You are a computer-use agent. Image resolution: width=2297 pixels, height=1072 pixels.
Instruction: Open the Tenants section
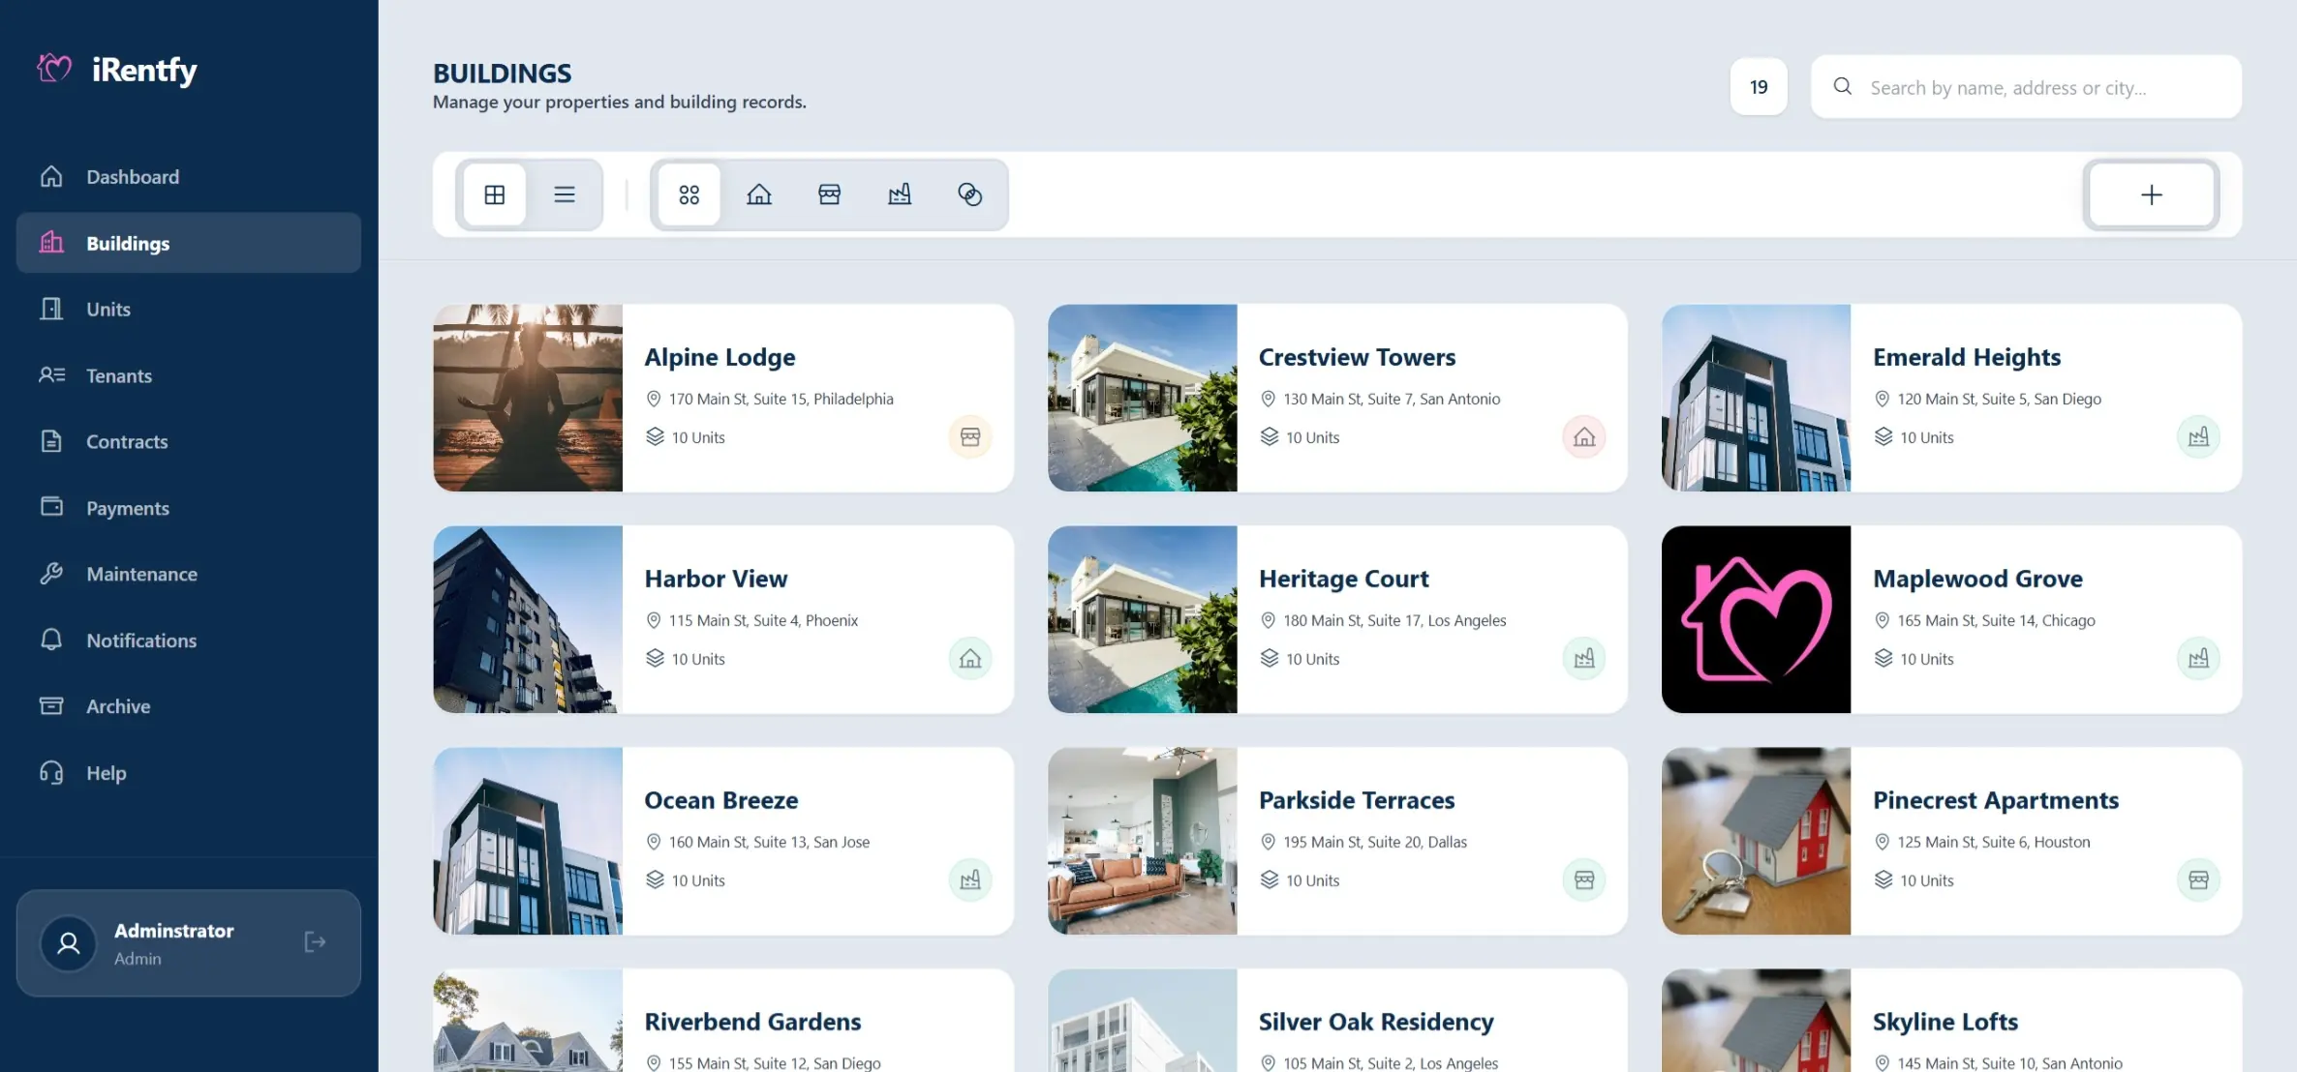pos(189,375)
